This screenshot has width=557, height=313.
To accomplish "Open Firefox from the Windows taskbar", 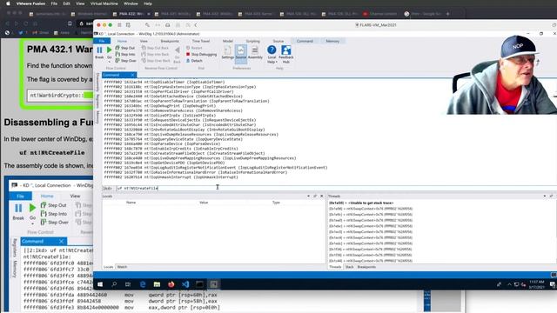I will 171,284.
